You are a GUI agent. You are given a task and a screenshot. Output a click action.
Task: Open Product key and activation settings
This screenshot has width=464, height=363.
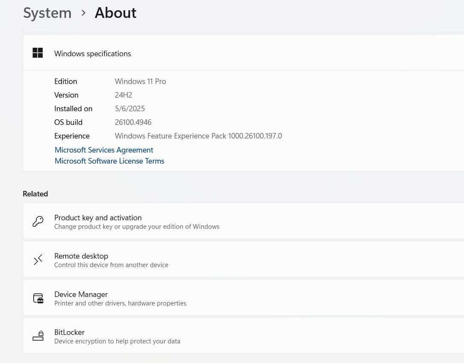point(243,221)
